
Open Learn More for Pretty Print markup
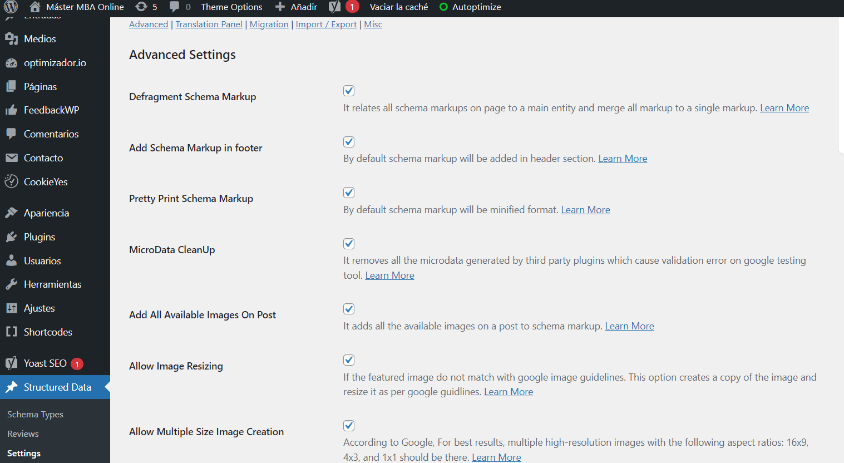[585, 210]
